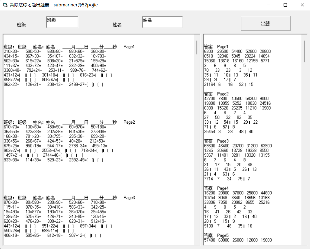The image size is (310, 249).
Task: Close the application window
Action: 302,5
